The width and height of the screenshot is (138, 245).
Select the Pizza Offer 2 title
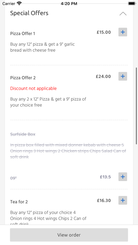click(x=23, y=78)
